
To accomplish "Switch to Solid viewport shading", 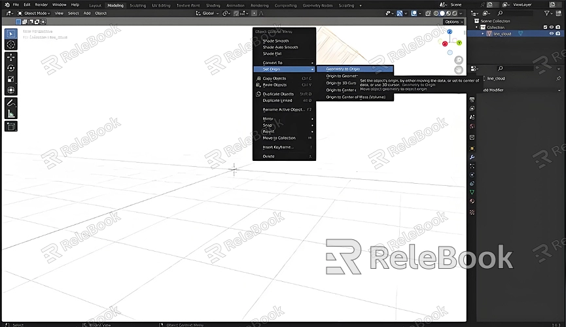I will (x=442, y=13).
